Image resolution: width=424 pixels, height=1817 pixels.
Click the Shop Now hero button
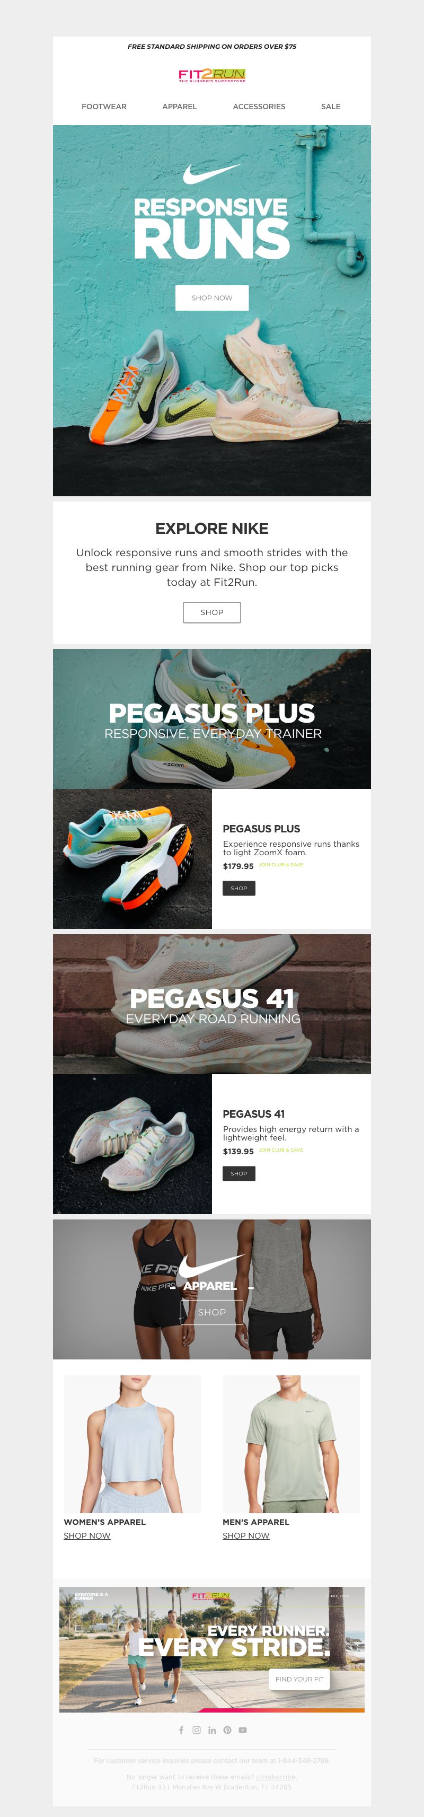211,297
